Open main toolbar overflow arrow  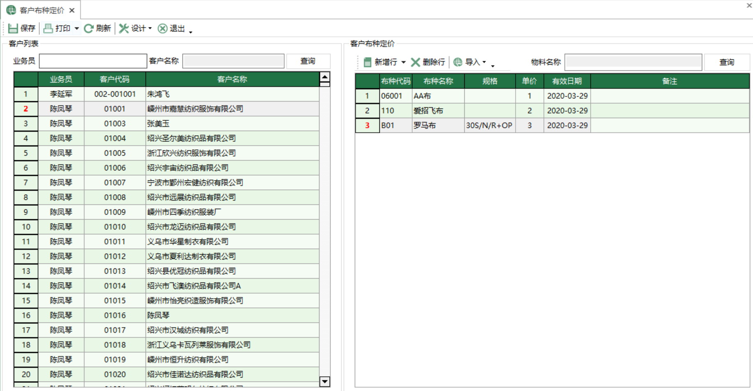coord(191,32)
